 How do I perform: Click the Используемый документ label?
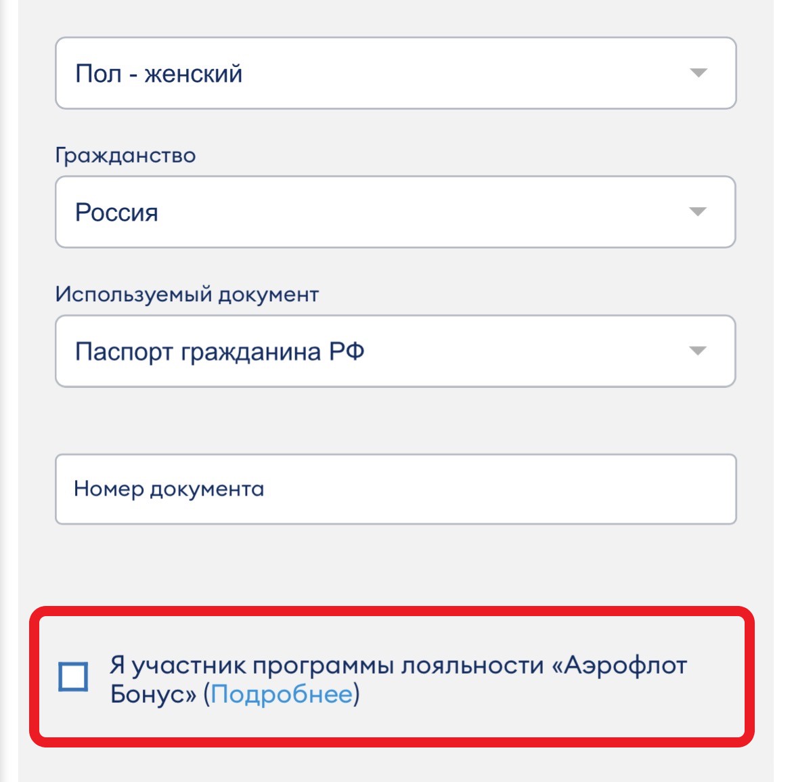tap(187, 294)
